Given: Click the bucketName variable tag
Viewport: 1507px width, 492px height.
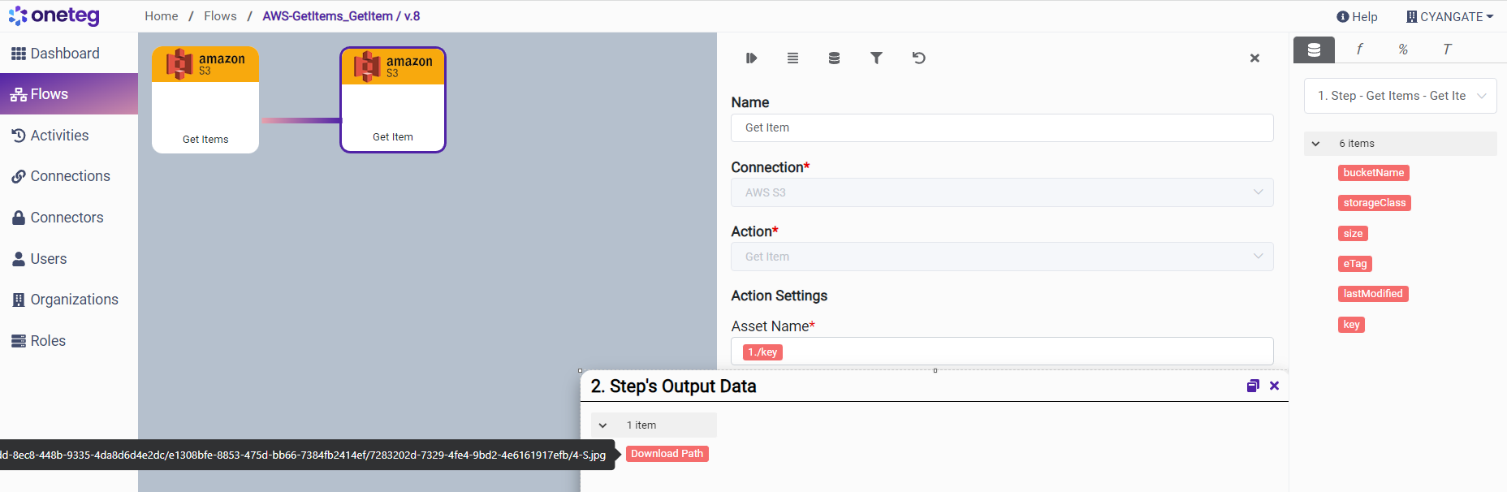Looking at the screenshot, I should pos(1373,173).
